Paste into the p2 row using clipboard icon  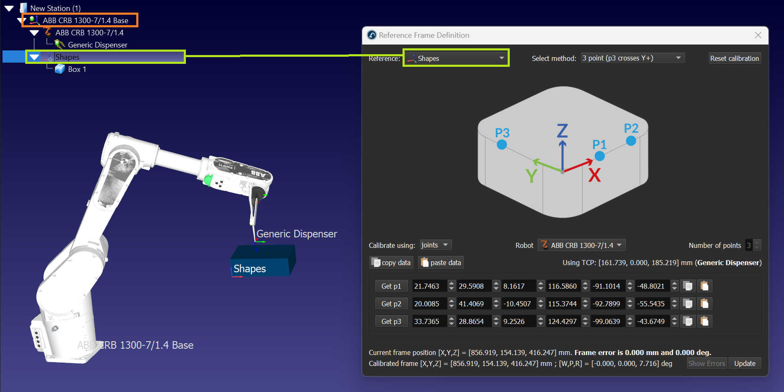705,304
